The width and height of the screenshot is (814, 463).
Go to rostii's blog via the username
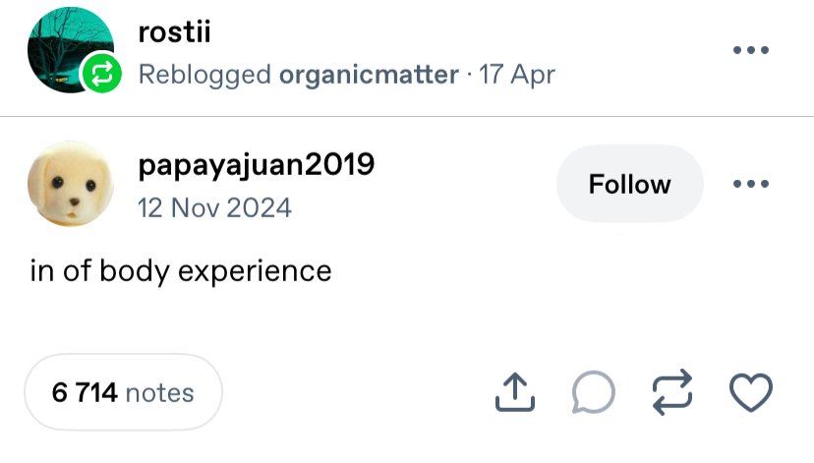click(175, 32)
